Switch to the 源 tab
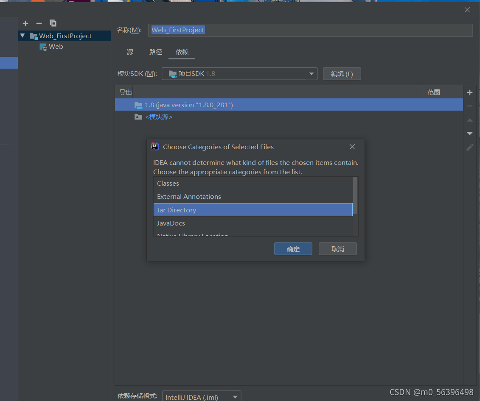Screen dimensions: 480x401 (x=130, y=52)
